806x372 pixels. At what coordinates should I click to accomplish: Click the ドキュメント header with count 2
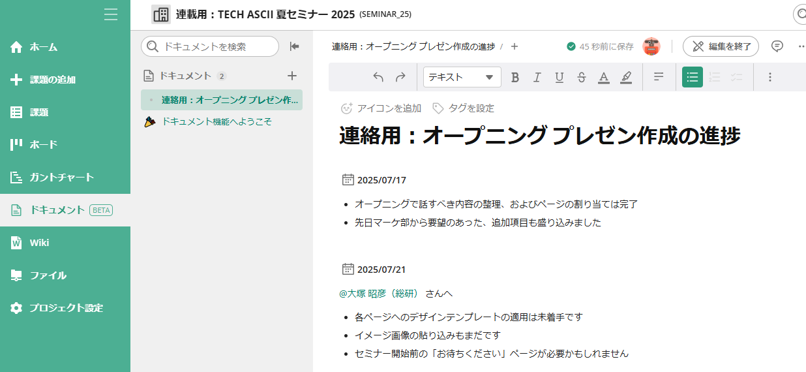185,76
